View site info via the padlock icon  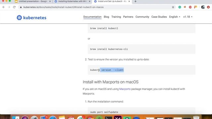[21, 7]
